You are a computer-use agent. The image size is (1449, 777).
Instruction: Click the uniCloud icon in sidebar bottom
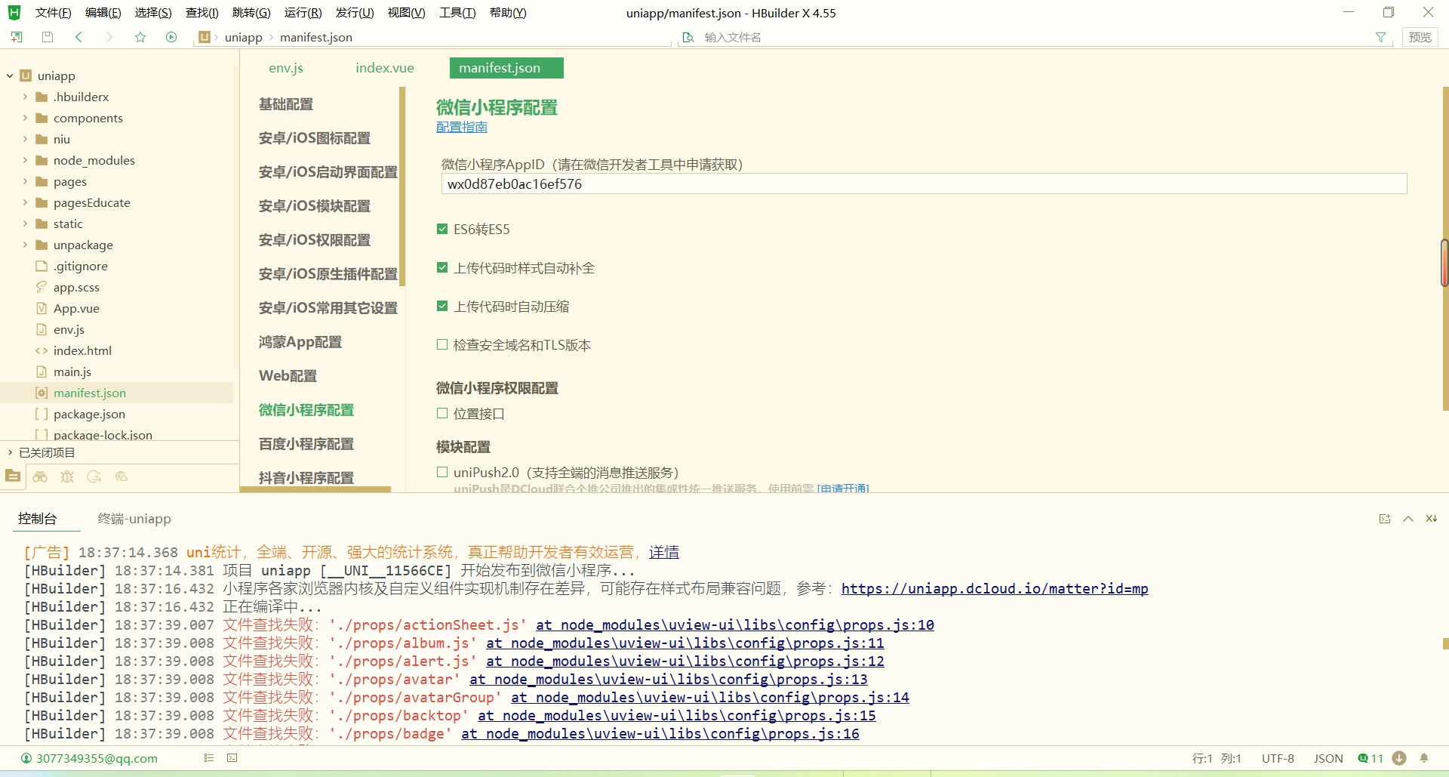coord(122,476)
